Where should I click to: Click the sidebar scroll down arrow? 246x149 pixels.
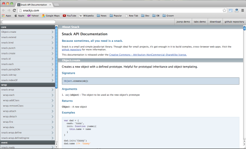tap(56, 147)
